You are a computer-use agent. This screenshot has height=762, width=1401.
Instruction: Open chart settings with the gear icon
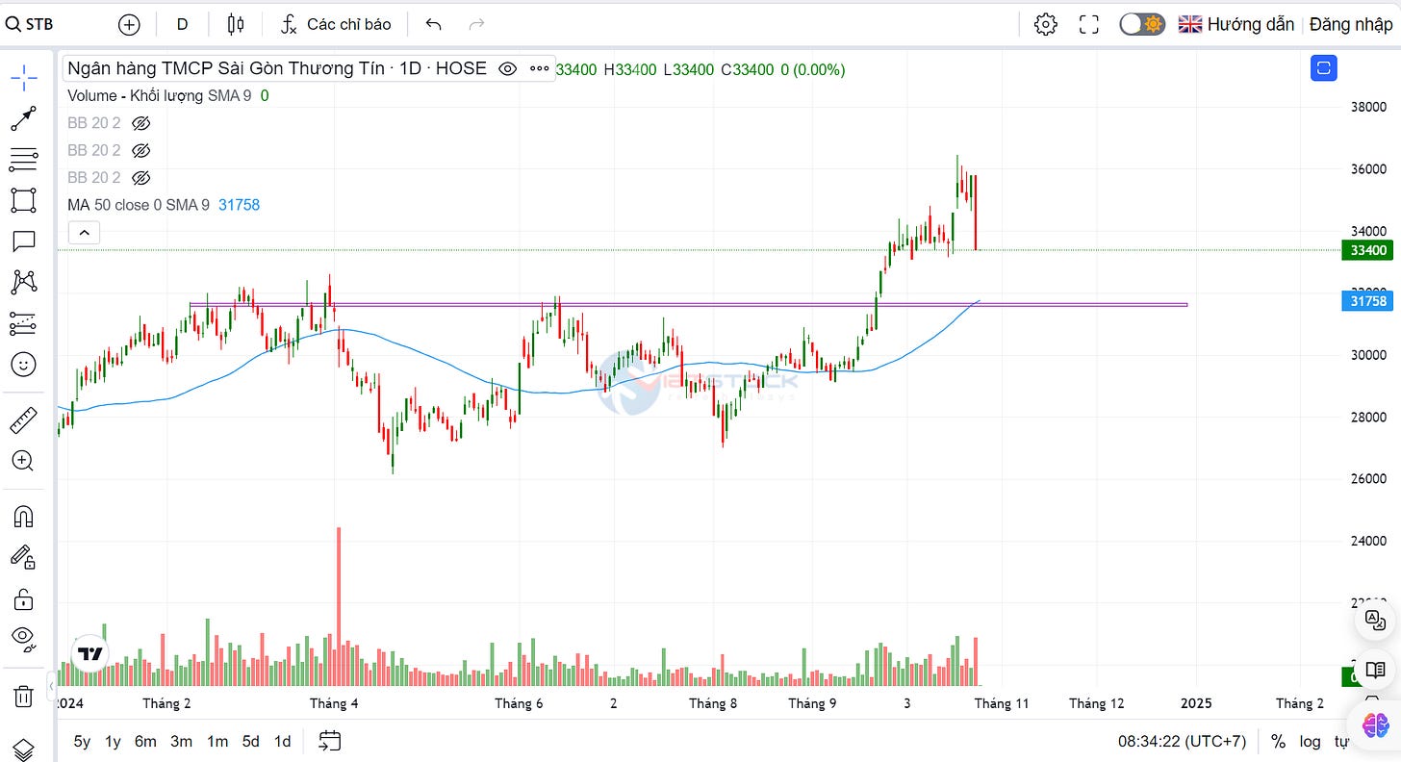pos(1046,24)
